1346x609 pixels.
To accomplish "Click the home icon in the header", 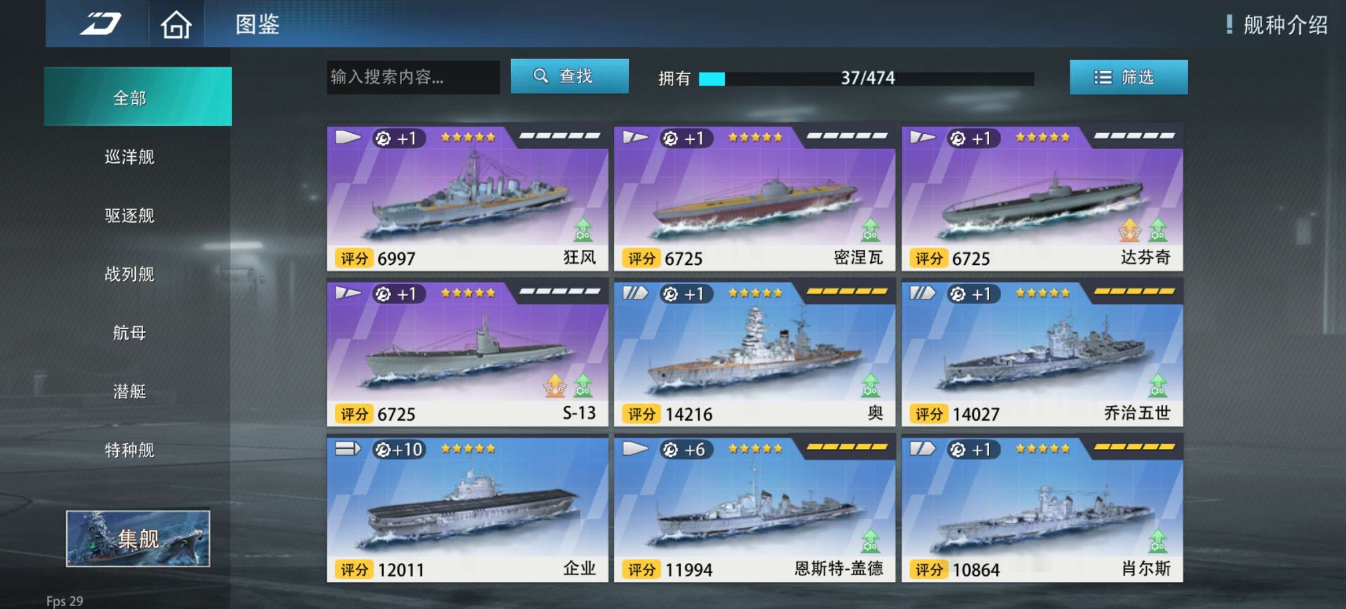I will coord(176,24).
